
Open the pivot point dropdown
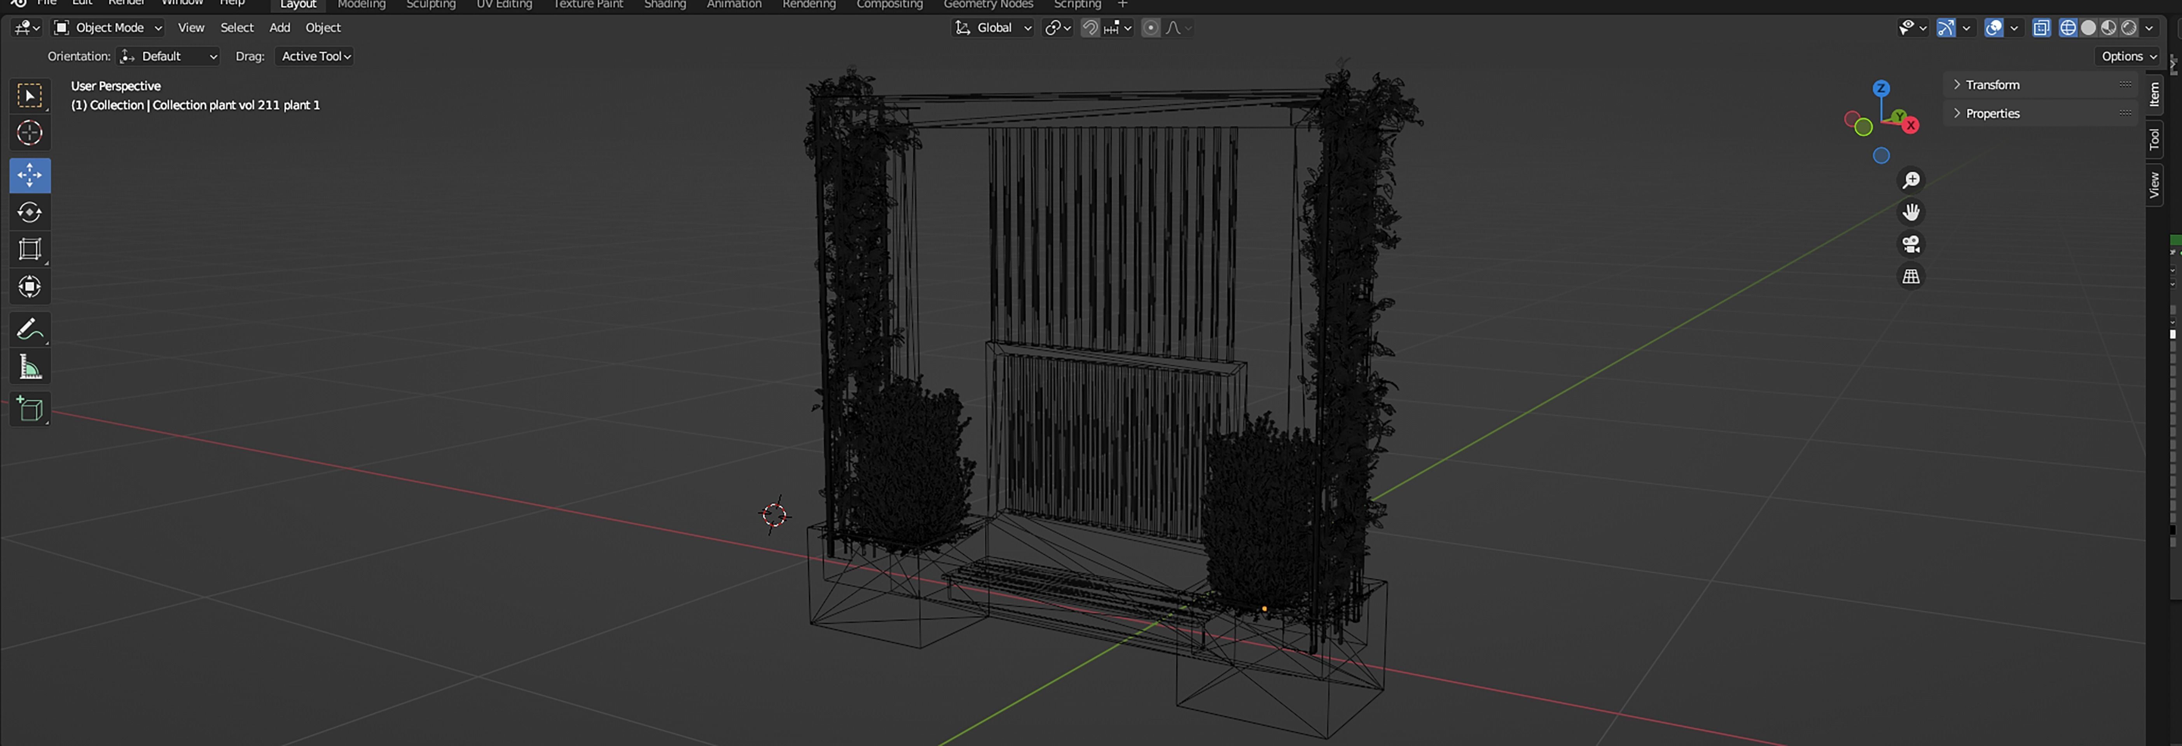(1058, 28)
